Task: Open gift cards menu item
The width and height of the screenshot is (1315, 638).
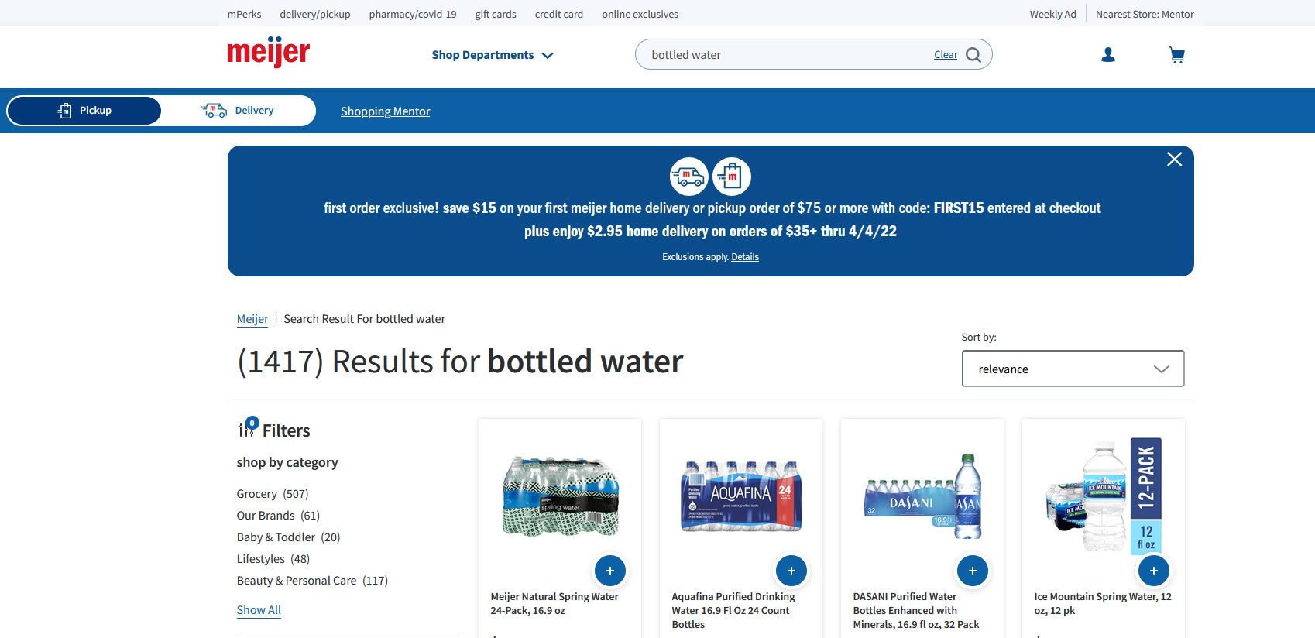Action: [496, 14]
